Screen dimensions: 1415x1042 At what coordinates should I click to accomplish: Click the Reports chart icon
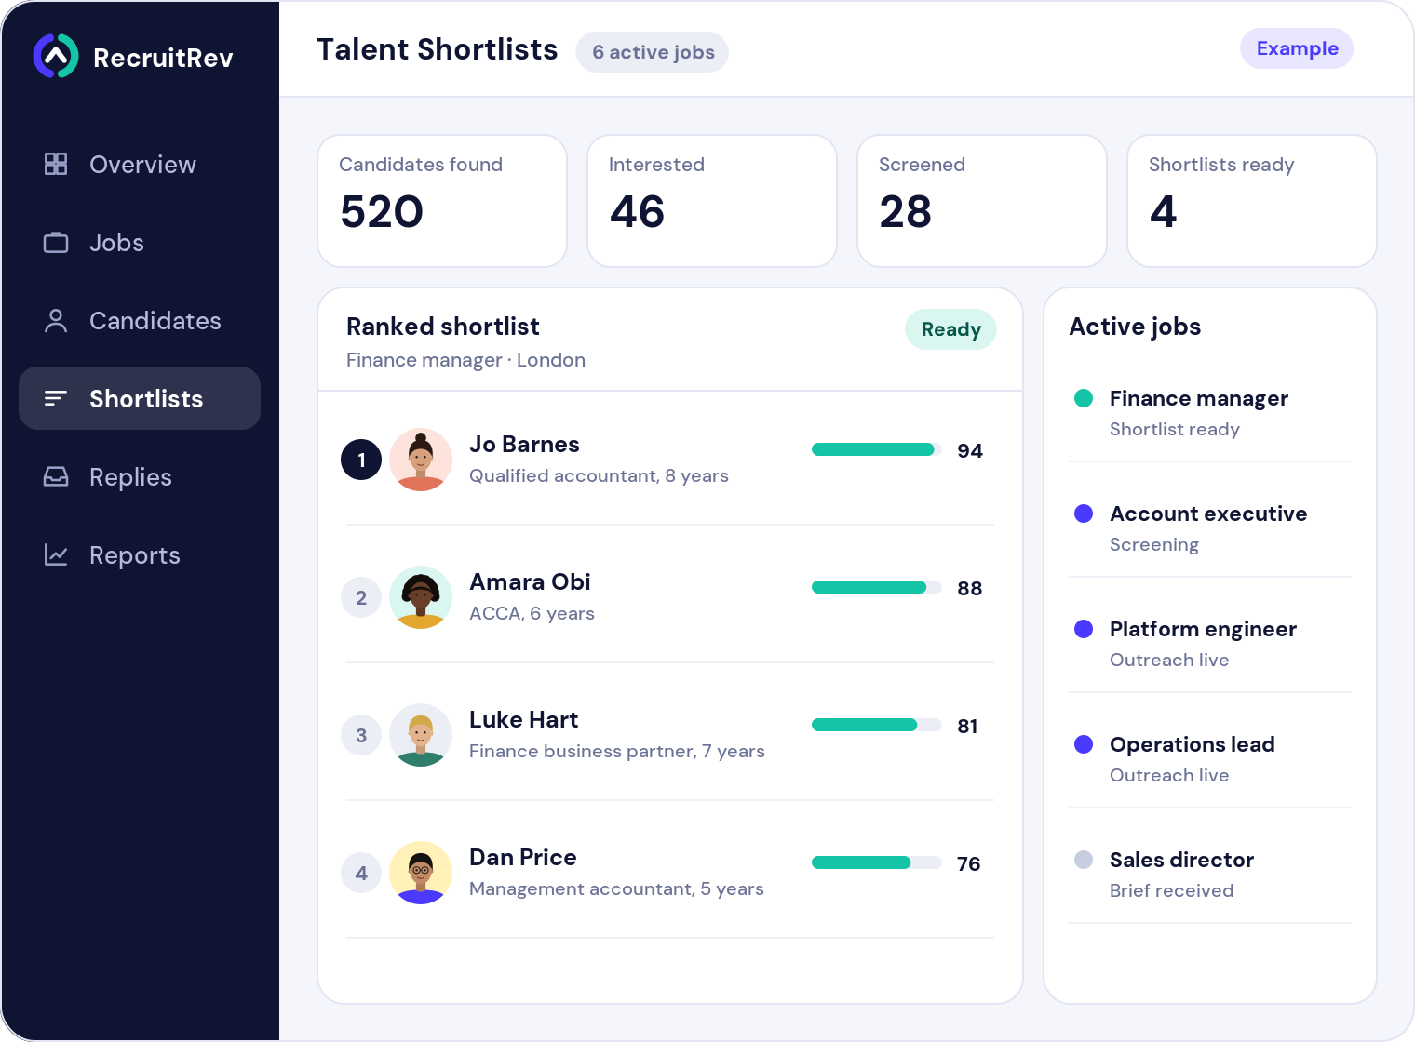point(56,555)
